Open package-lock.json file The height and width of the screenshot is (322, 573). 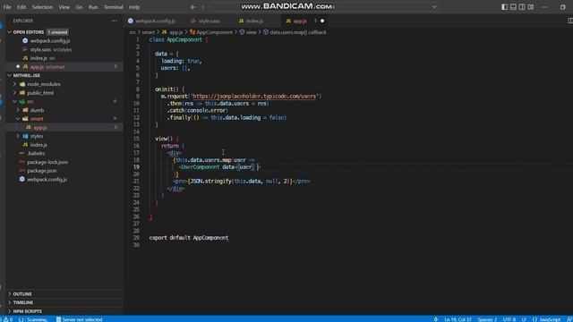pyautogui.click(x=47, y=162)
